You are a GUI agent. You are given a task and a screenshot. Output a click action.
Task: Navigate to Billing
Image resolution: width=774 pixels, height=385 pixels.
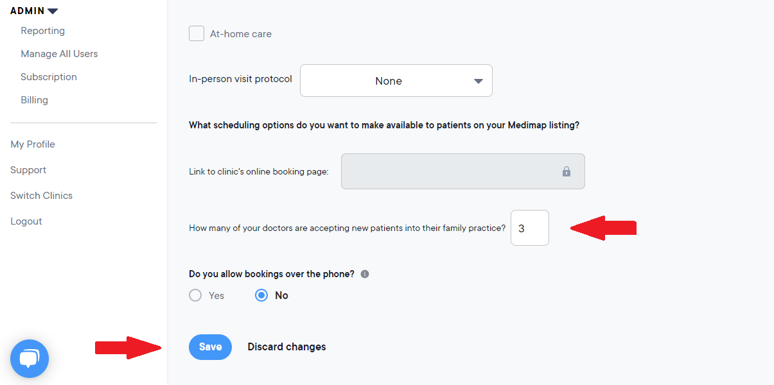click(x=35, y=100)
